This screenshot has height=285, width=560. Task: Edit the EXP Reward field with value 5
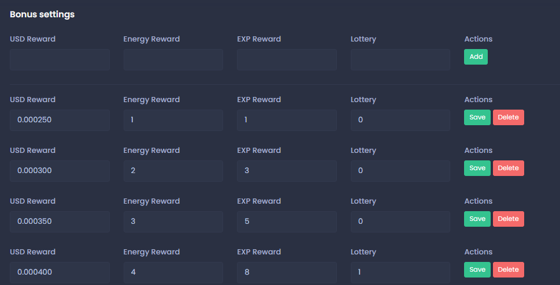tap(287, 222)
